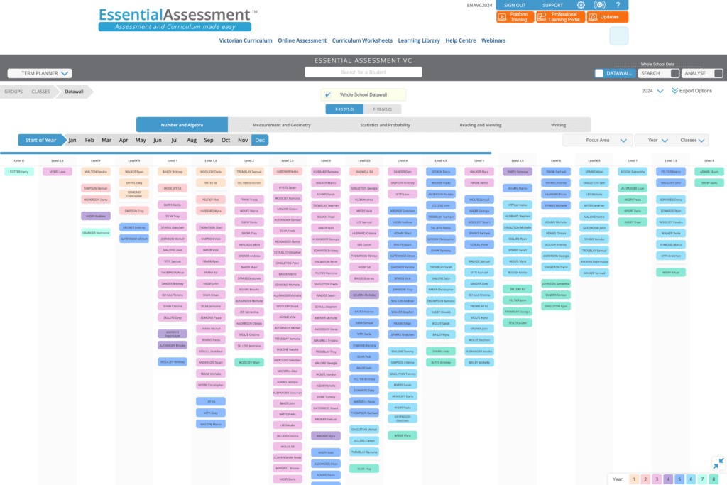Image resolution: width=727 pixels, height=485 pixels.
Task: Open Export Options
Action: (692, 91)
